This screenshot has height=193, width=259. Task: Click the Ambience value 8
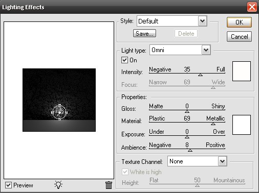pyautogui.click(x=187, y=145)
